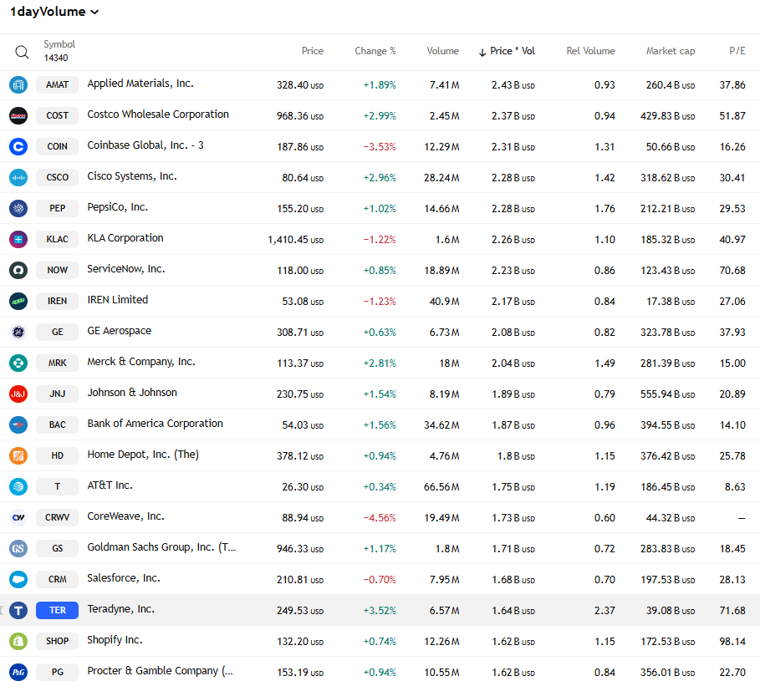Click the Johnson & Johnson logo icon

coord(18,394)
